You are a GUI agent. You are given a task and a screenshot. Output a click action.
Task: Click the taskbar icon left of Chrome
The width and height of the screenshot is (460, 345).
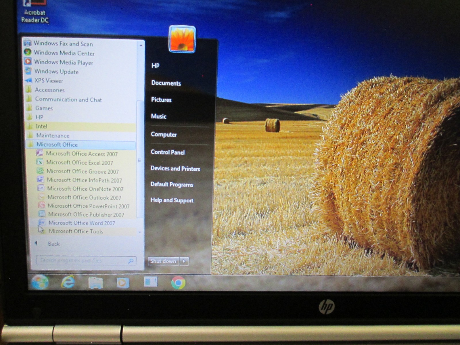tap(150, 282)
